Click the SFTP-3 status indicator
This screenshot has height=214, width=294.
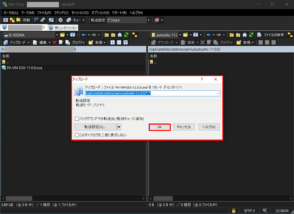pos(249,211)
